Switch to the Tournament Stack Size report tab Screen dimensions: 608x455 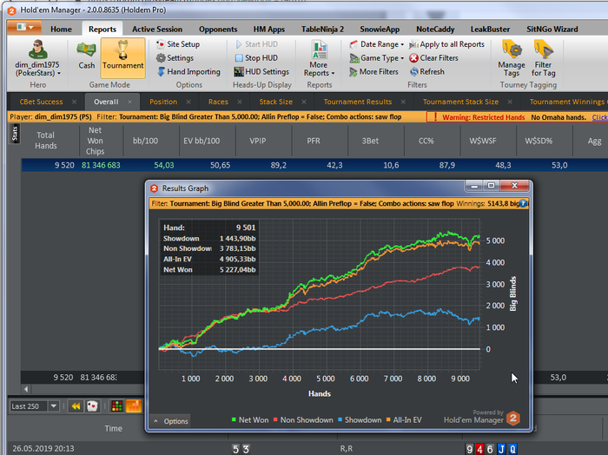(x=460, y=102)
